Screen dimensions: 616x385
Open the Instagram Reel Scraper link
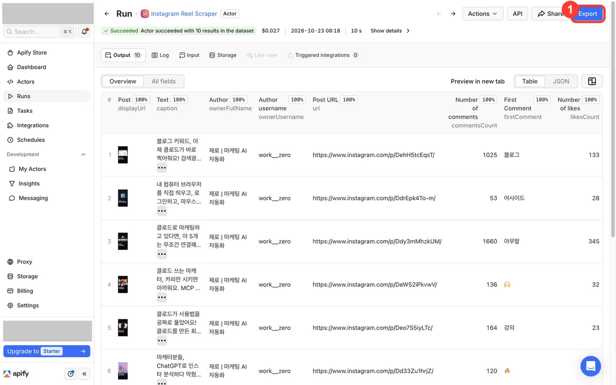click(184, 14)
